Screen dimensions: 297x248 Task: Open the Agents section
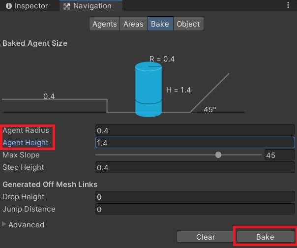point(105,24)
